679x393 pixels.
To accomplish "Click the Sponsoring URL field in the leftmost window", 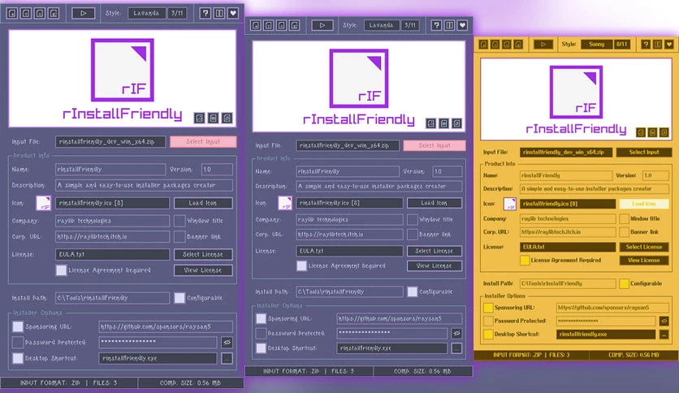I will pyautogui.click(x=166, y=326).
